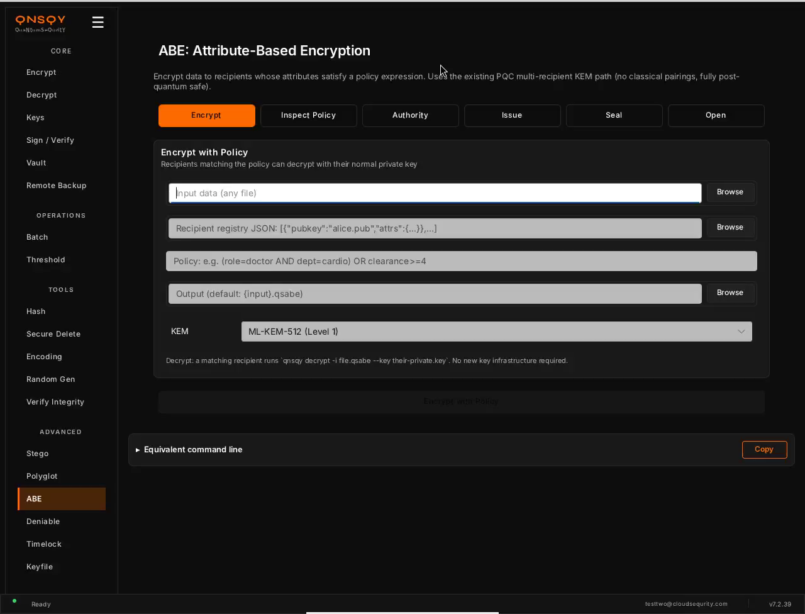
Task: Open the Keyfile page
Action: pyautogui.click(x=62, y=567)
